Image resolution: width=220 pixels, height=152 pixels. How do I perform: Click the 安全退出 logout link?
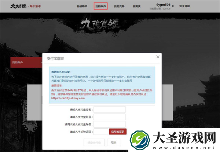(184, 6)
